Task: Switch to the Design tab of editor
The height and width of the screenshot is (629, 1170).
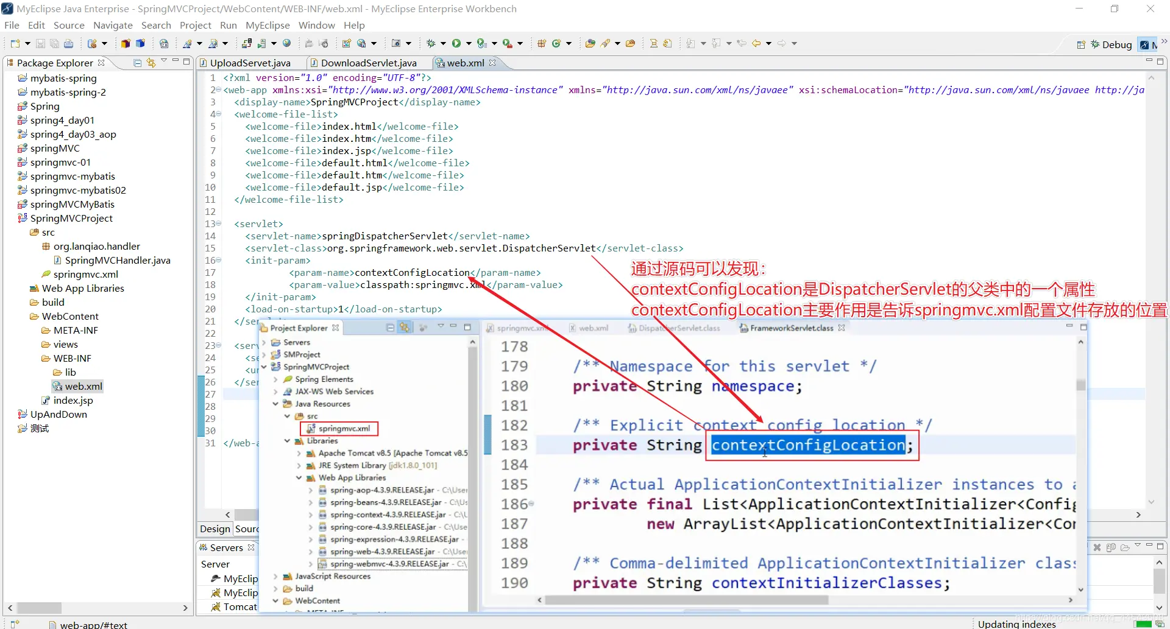Action: pos(215,529)
